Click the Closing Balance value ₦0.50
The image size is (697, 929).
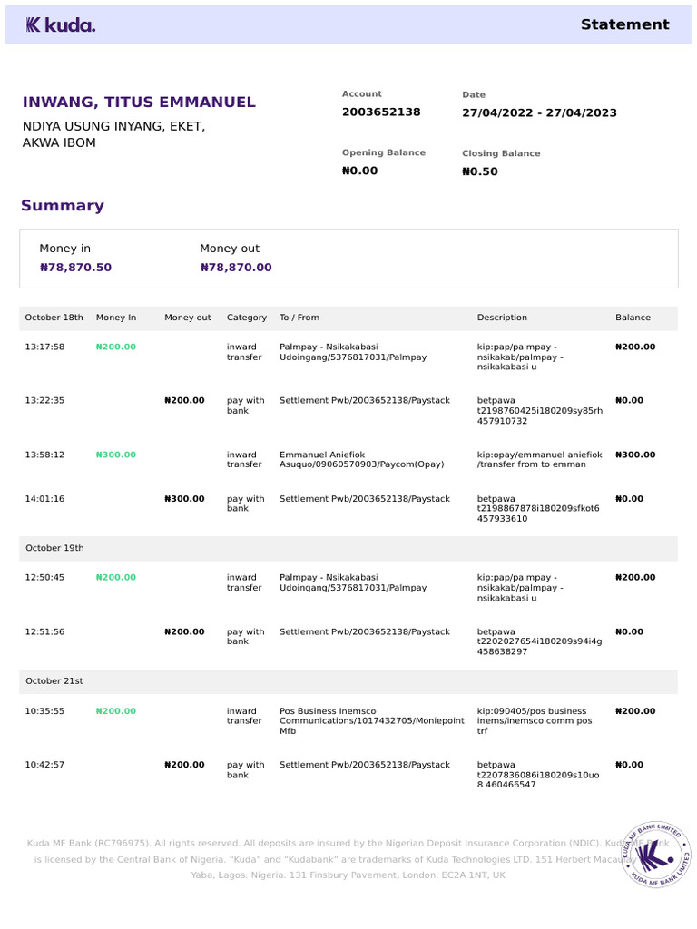coord(480,171)
